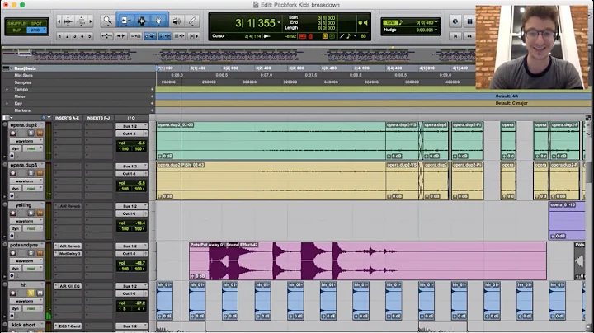Unsolo the hh track
This screenshot has width=594, height=333.
click(31, 293)
